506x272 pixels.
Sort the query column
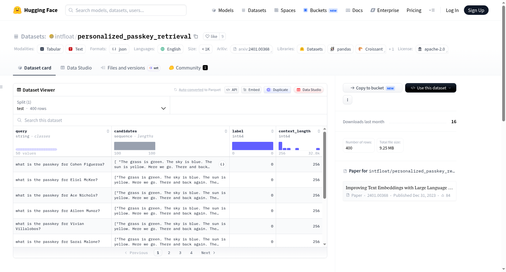tap(108, 131)
